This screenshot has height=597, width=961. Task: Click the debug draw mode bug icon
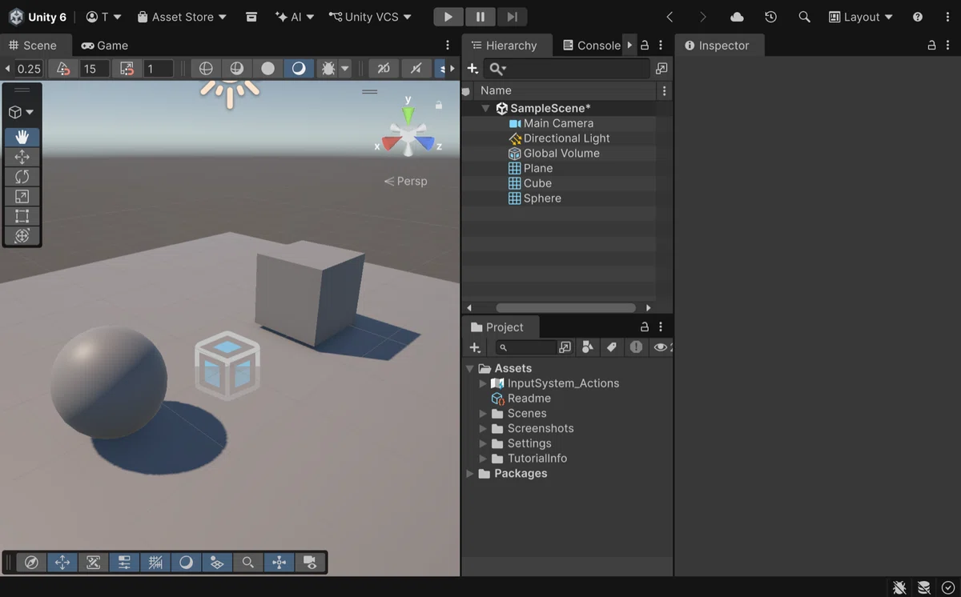(328, 69)
